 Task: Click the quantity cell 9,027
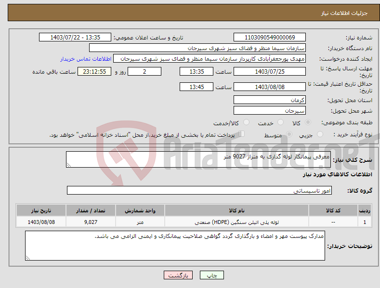(x=91, y=222)
